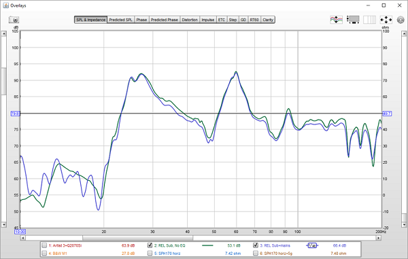Viewport: 408px width, 259px height.
Task: Open the Clarity tab
Action: pos(268,20)
